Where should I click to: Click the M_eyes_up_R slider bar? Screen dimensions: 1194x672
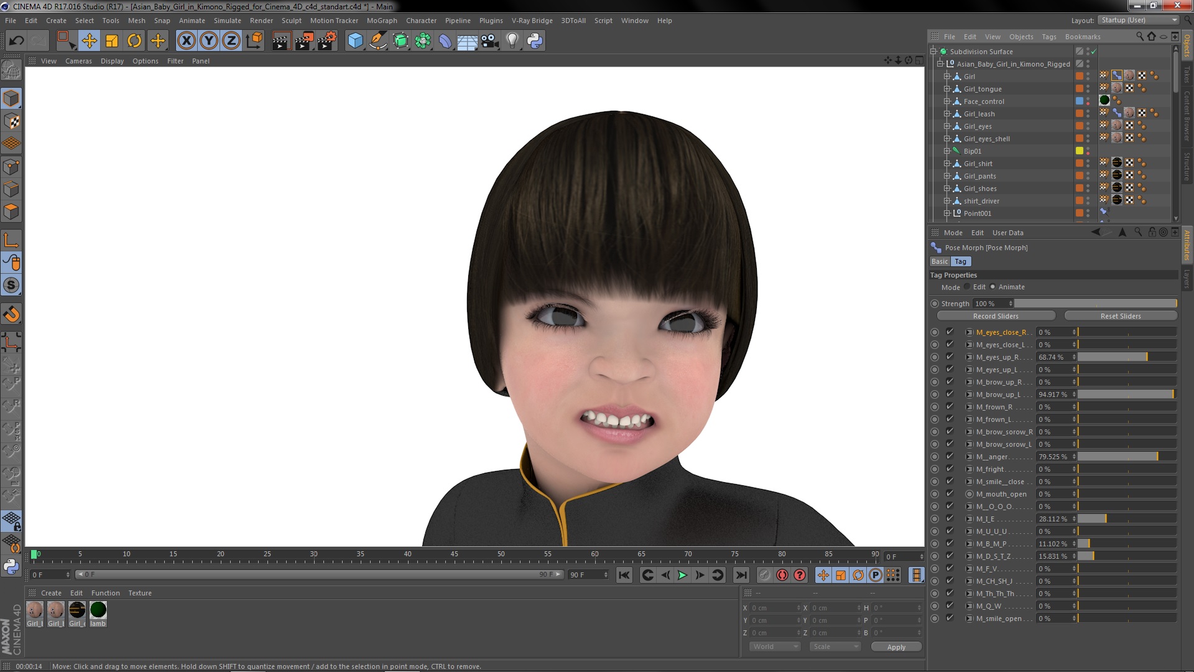point(1127,357)
